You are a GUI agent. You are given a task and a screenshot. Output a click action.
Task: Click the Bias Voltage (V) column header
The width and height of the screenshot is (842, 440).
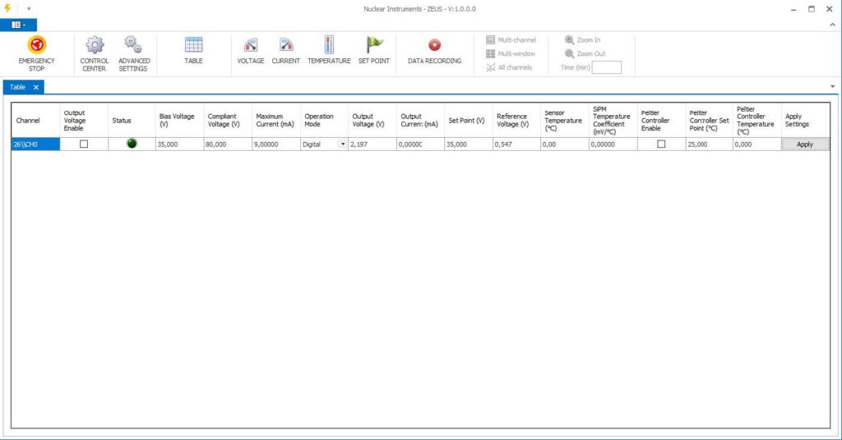point(179,121)
